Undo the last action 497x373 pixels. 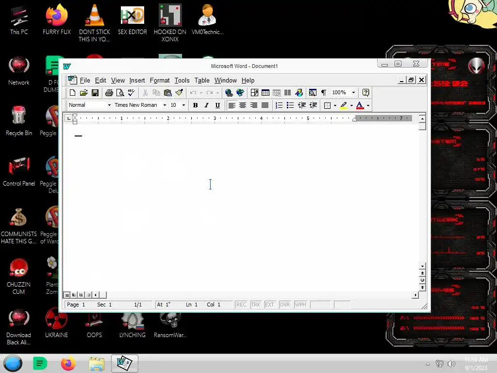coord(193,93)
